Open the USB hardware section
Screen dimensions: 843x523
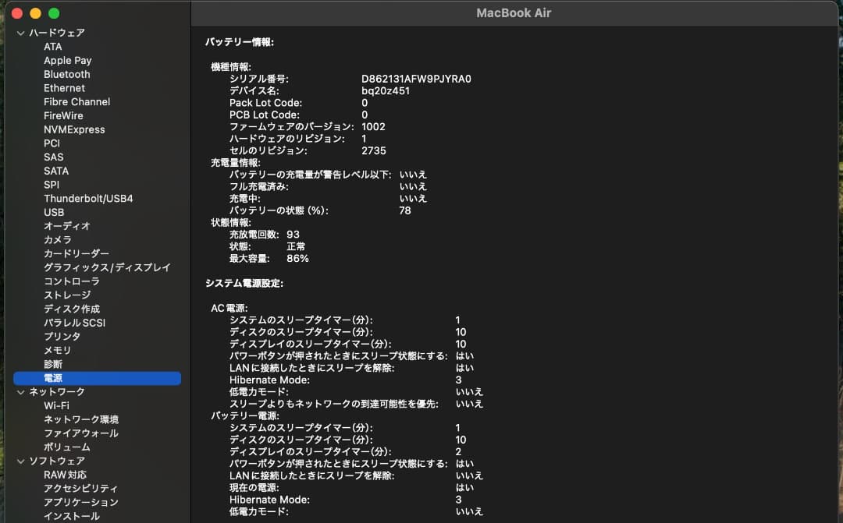(x=55, y=212)
